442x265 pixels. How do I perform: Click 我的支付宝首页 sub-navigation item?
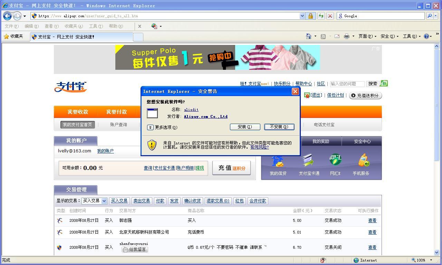(x=77, y=125)
